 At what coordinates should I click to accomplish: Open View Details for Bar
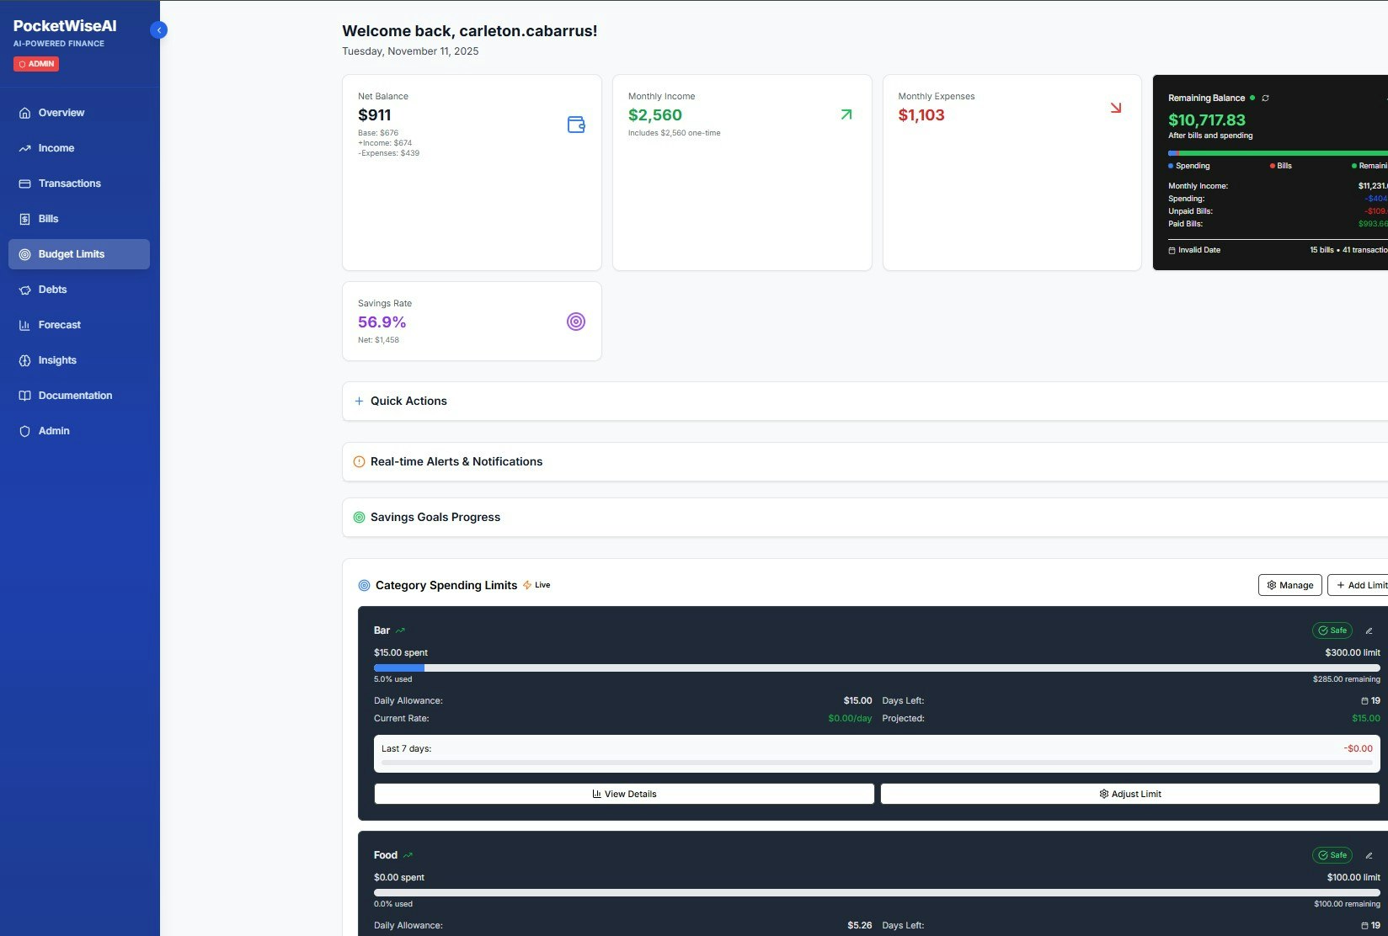point(624,794)
